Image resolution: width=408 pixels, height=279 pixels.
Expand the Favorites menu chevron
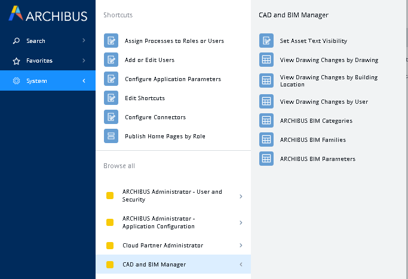pyautogui.click(x=84, y=61)
